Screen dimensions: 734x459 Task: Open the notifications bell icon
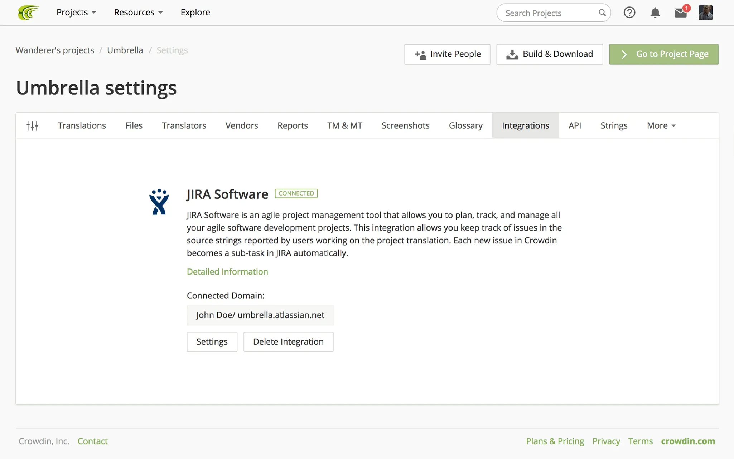pyautogui.click(x=655, y=13)
